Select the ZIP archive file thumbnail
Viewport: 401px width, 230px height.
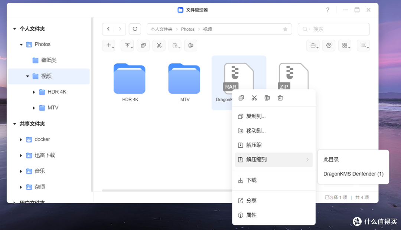coord(293,76)
